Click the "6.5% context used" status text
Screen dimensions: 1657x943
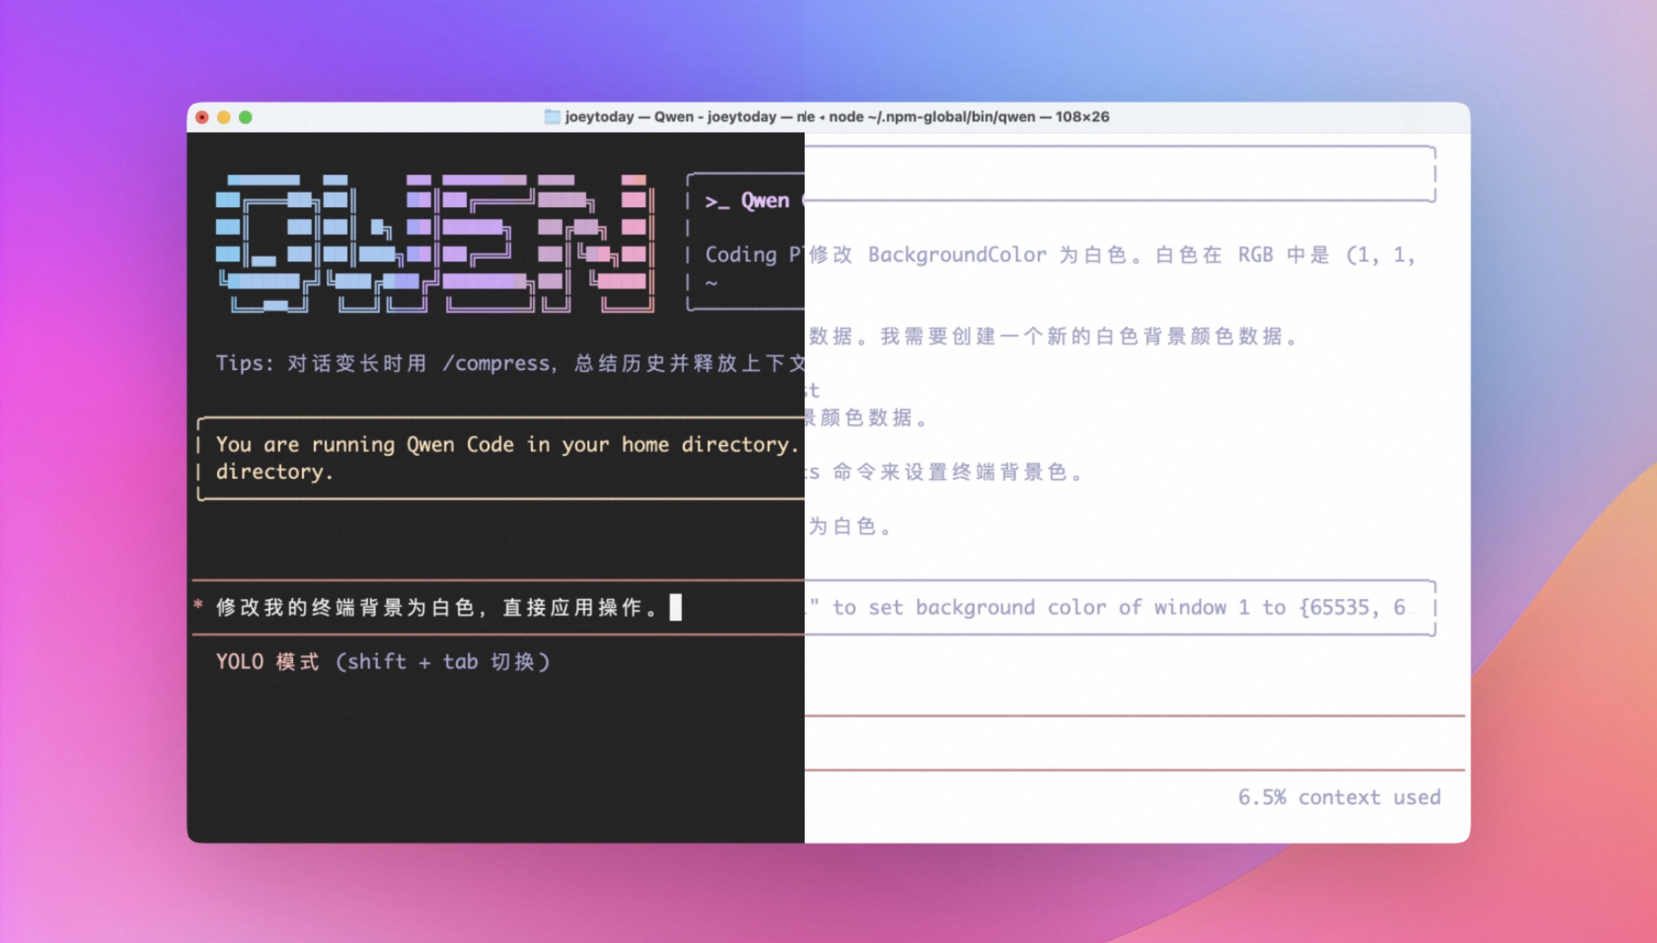[1338, 797]
